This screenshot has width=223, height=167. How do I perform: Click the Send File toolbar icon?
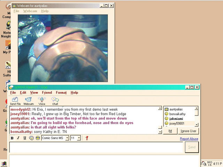point(15,101)
